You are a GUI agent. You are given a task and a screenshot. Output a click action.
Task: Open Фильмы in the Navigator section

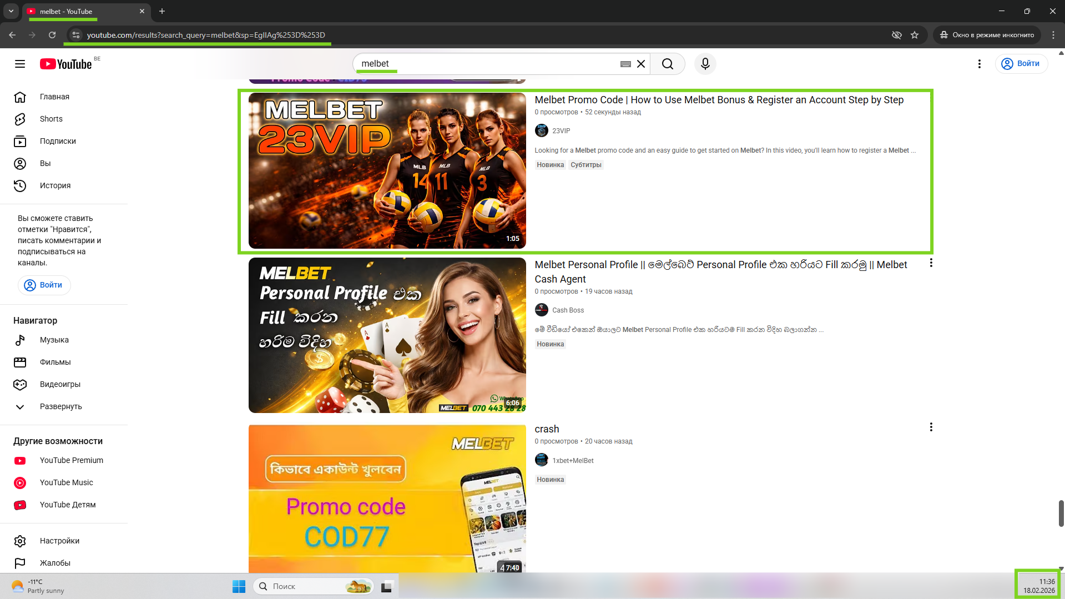[64, 362]
